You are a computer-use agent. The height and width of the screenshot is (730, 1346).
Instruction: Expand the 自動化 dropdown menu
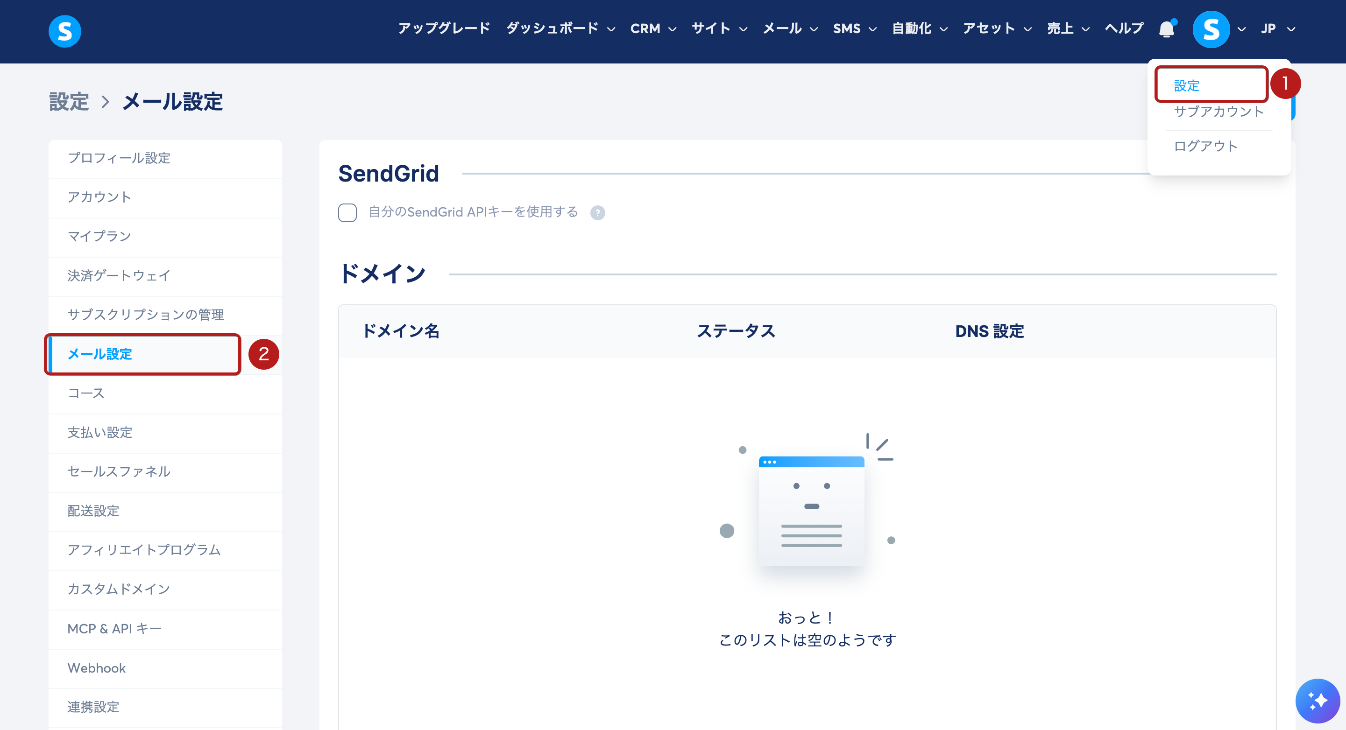pos(919,29)
